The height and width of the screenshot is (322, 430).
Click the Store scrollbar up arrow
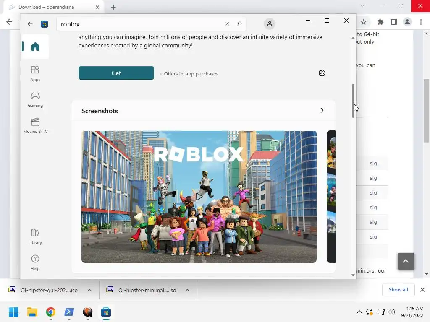point(353,38)
